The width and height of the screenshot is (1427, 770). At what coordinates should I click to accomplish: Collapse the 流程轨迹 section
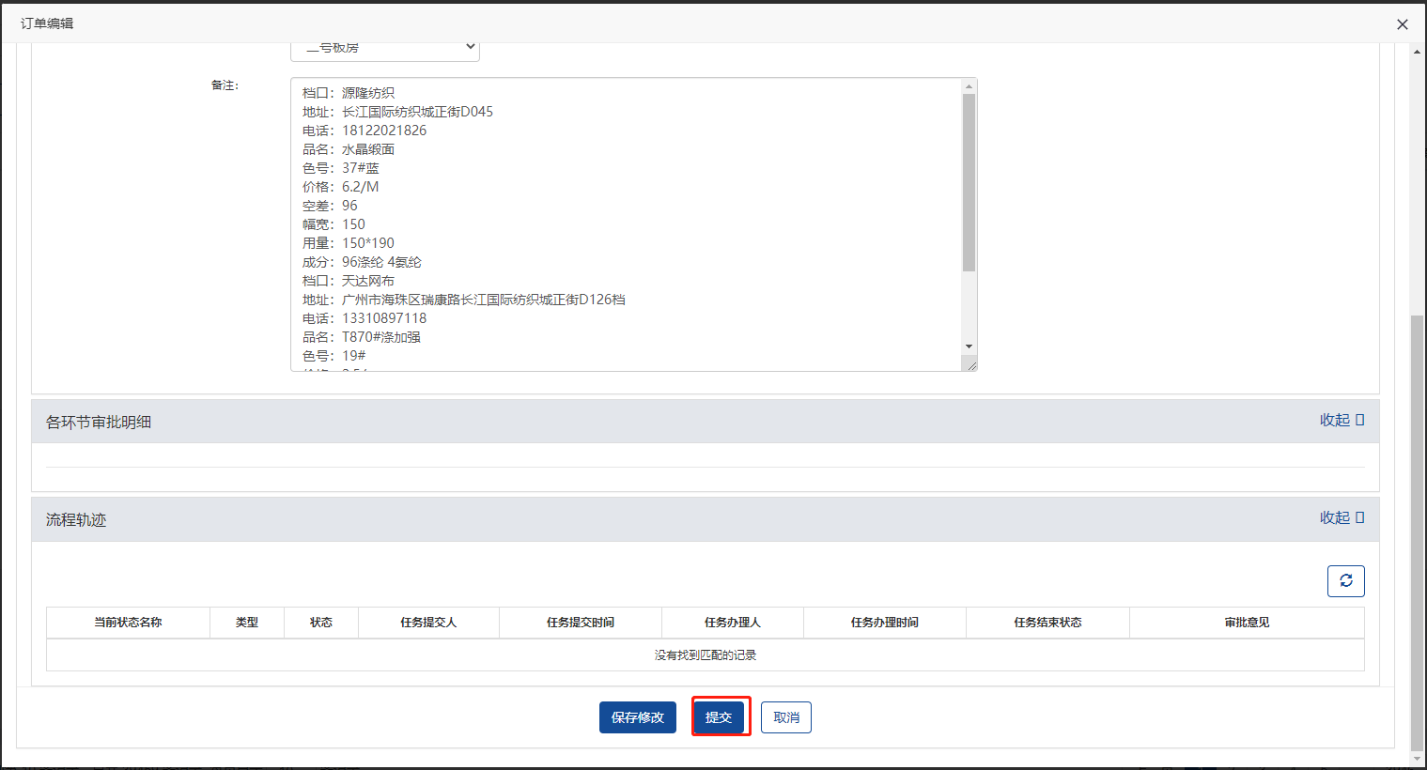tap(1341, 518)
